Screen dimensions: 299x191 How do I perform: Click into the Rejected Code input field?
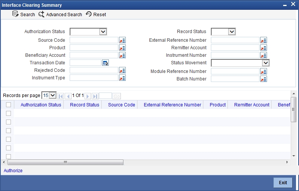pyautogui.click(x=94, y=70)
